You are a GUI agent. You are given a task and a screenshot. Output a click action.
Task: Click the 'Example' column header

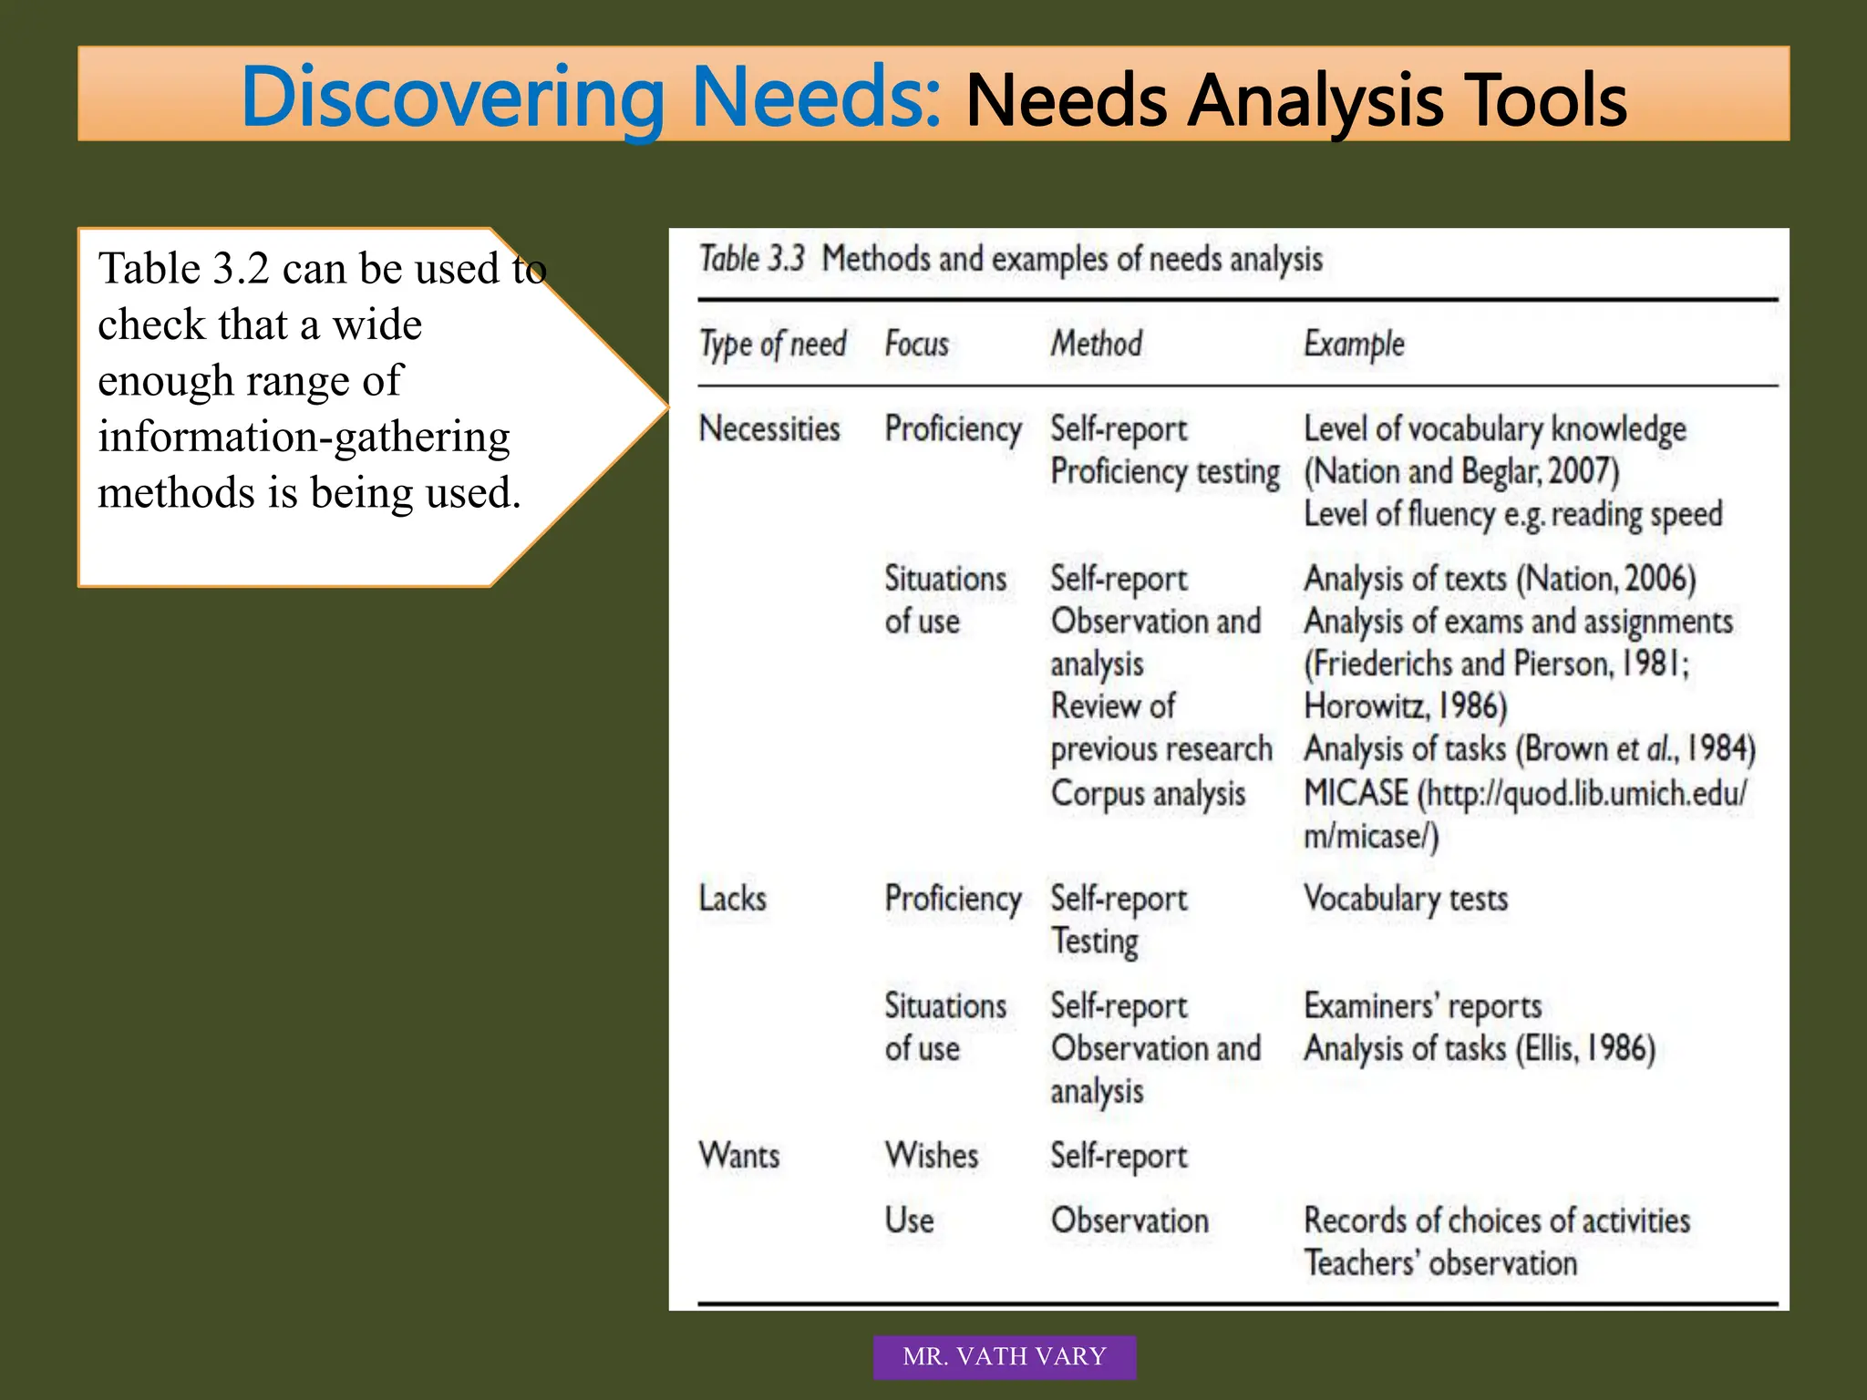point(1354,345)
